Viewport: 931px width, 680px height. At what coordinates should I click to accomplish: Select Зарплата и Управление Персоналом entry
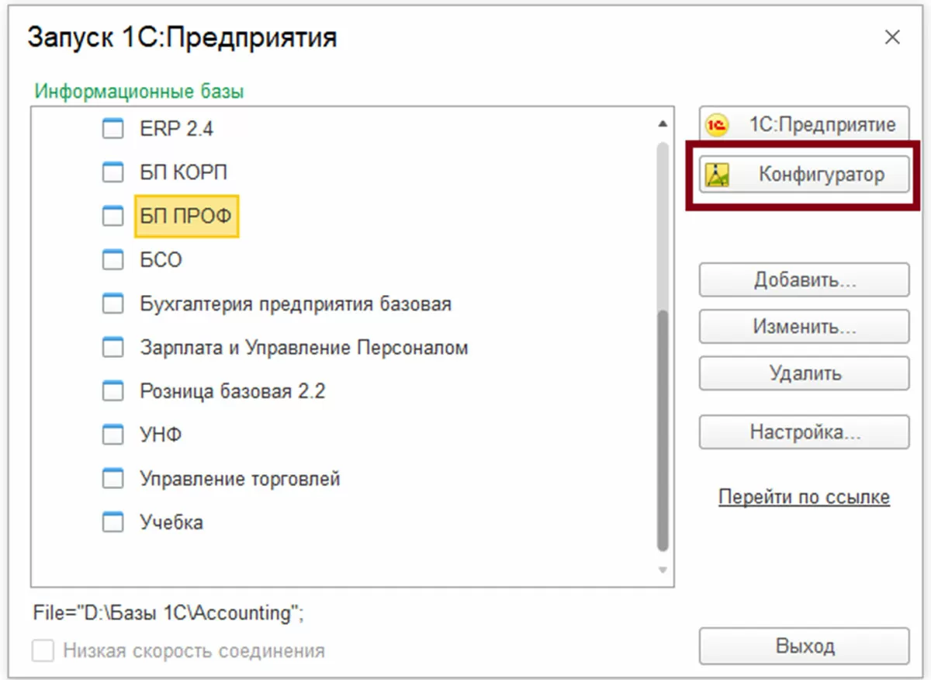click(303, 348)
